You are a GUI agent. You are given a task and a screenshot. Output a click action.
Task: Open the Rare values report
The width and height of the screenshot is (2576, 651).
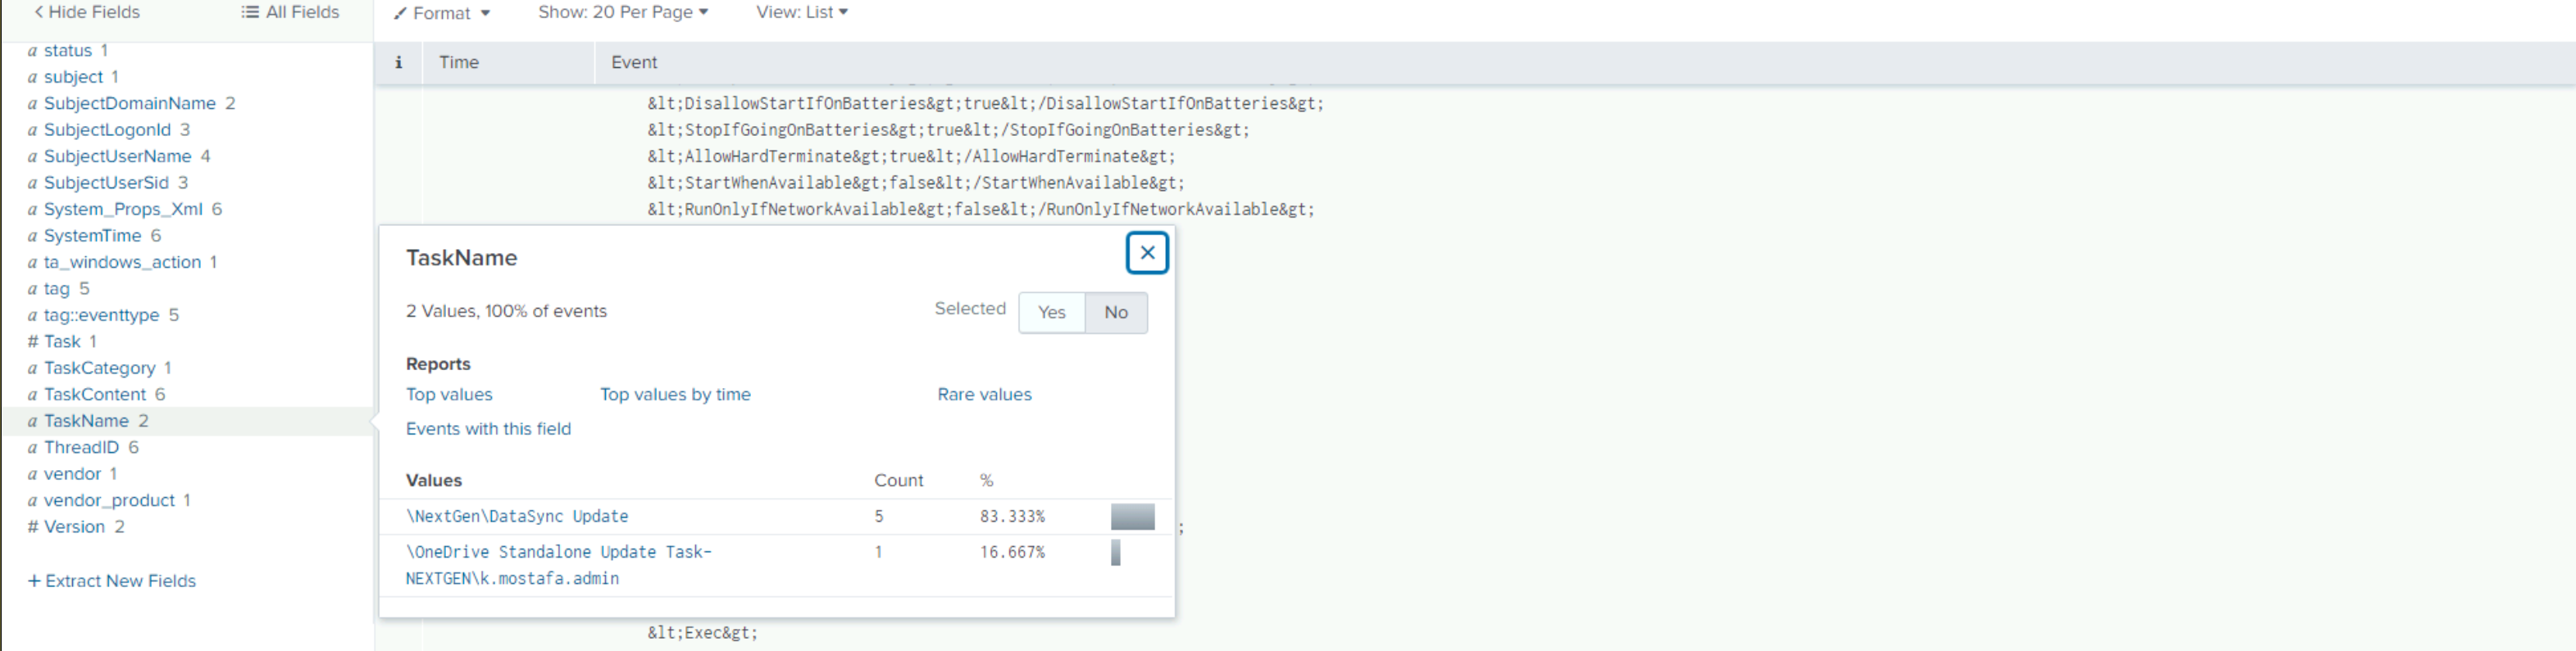click(x=984, y=395)
